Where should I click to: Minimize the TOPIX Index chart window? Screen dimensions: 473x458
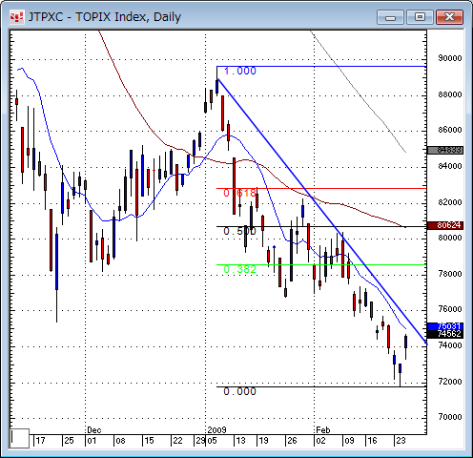390,17
